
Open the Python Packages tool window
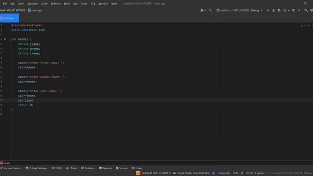tap(36, 168)
